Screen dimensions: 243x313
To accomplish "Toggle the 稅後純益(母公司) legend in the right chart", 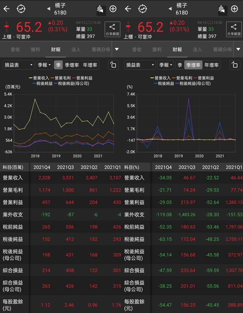I will click(x=193, y=83).
